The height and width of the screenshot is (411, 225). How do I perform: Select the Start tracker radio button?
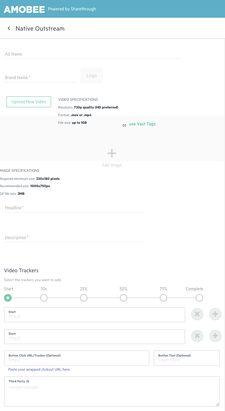(x=8, y=298)
